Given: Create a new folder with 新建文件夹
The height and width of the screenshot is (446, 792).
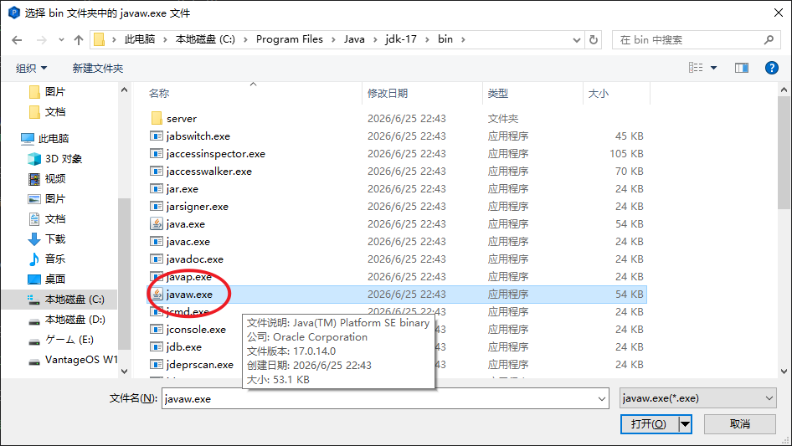Looking at the screenshot, I should click(97, 68).
